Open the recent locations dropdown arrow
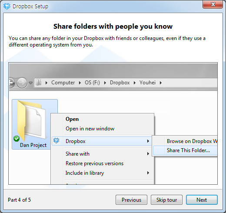Viewport: 226px width, 213px height. click(30, 83)
